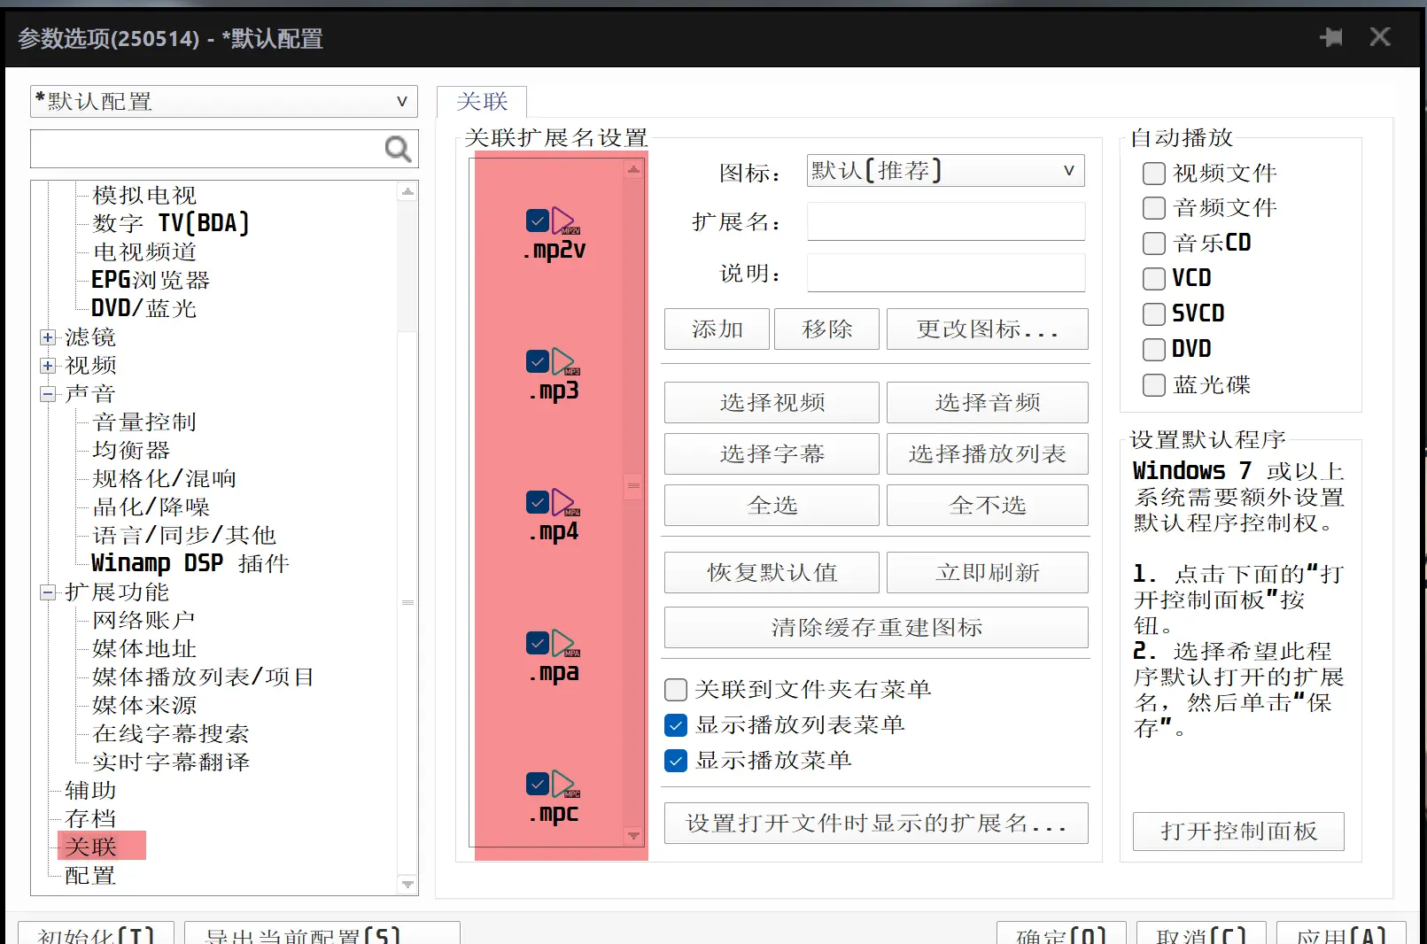
Task: Enable autoplay for 音频文件
Action: pyautogui.click(x=1153, y=208)
